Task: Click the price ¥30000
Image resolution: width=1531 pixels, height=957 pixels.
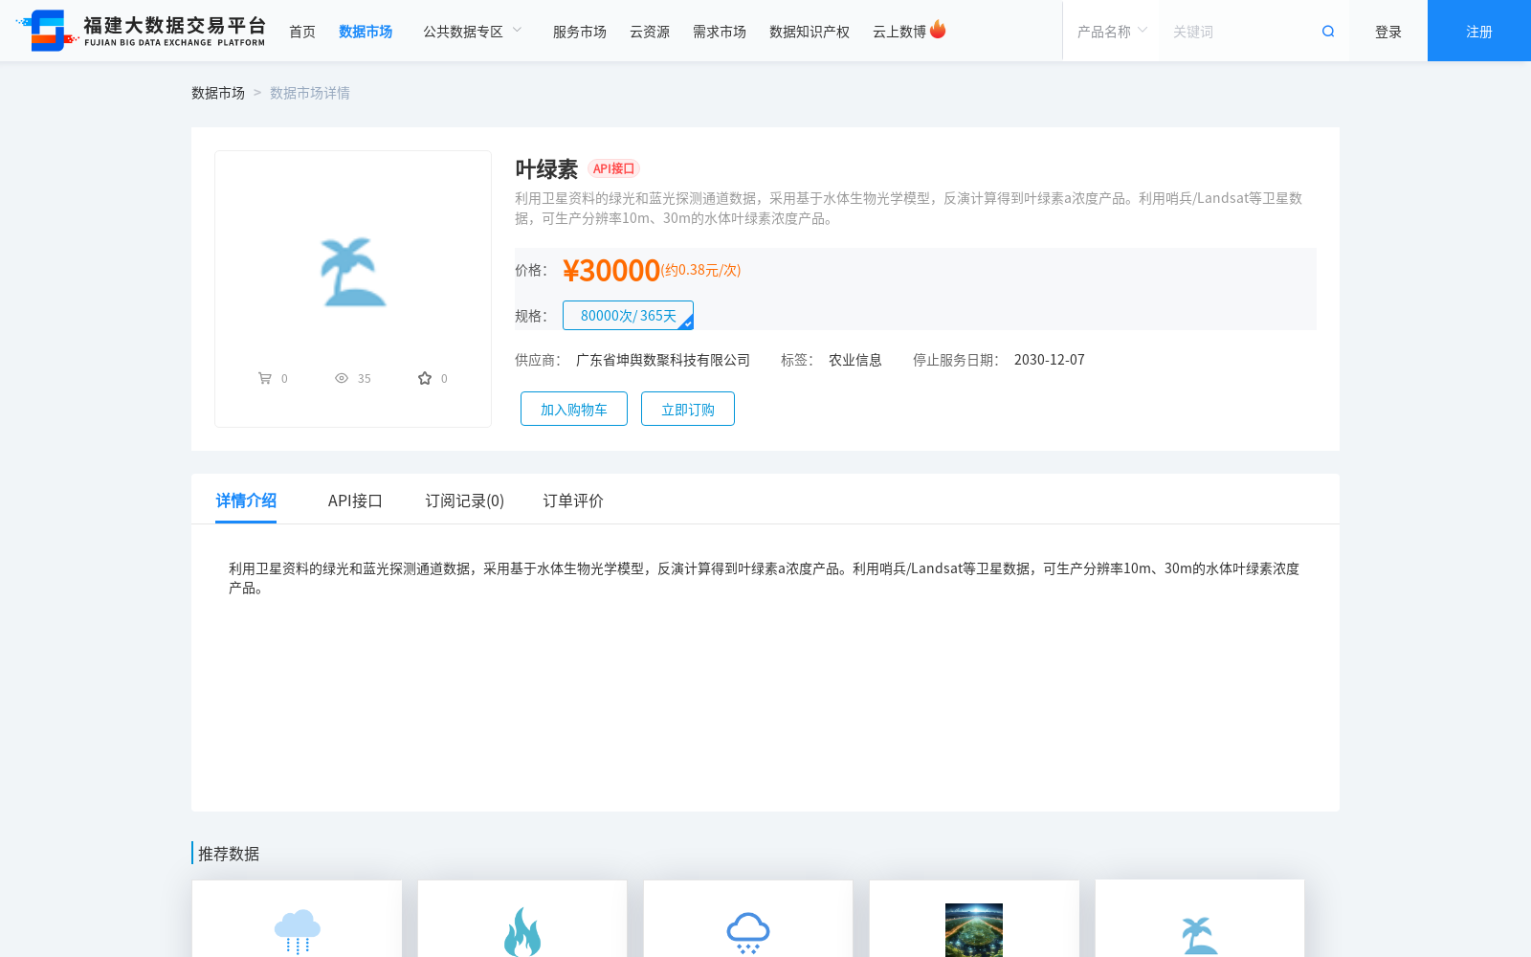Action: [611, 270]
